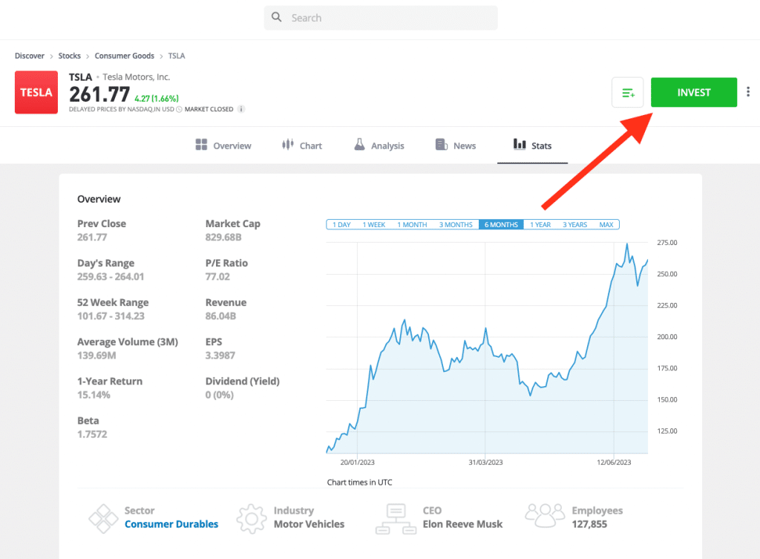Switch the chart to 1 DAY range

coord(340,224)
